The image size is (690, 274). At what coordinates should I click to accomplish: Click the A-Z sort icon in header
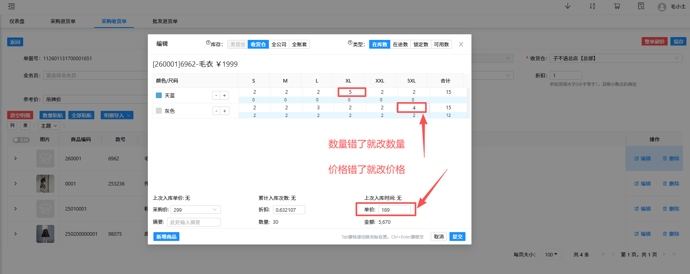593,6
